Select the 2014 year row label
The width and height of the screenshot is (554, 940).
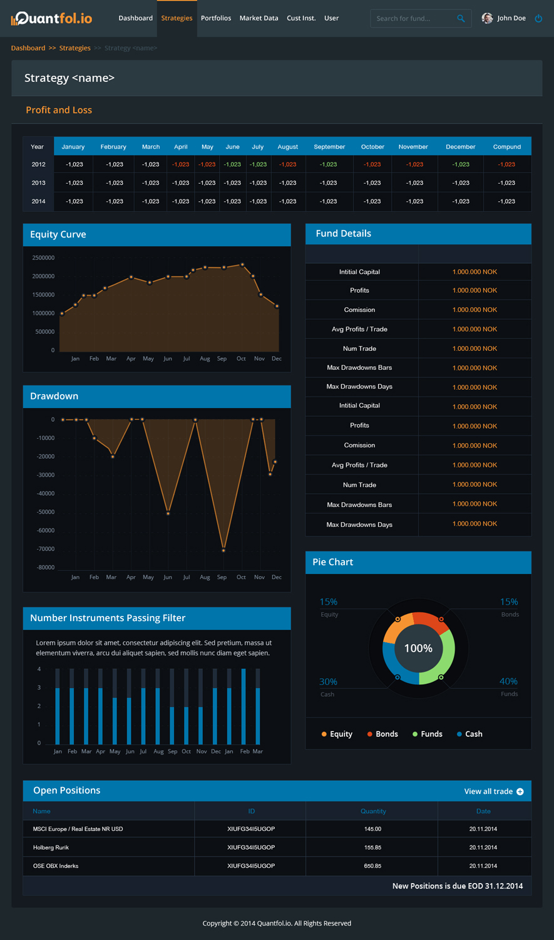[38, 201]
